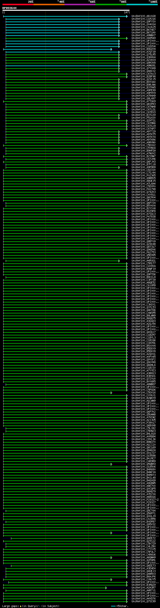
Task: Open hit UniRef100_C4J6J5
Action: 143,27
